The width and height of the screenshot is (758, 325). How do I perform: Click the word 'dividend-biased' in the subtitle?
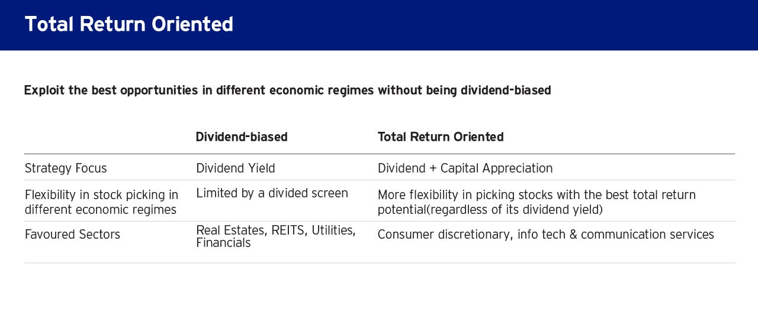click(506, 90)
